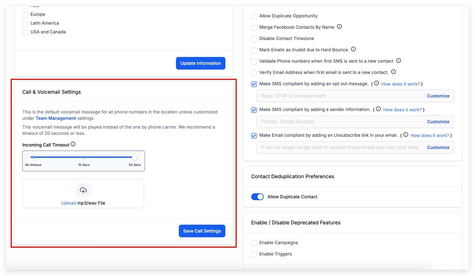Screen dimensions: 475x276
Task: Click info icon for Email Unsubscribe link
Action: click(406, 135)
